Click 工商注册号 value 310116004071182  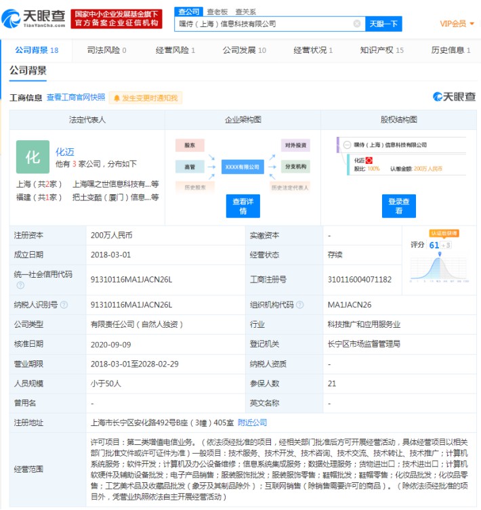tap(360, 280)
